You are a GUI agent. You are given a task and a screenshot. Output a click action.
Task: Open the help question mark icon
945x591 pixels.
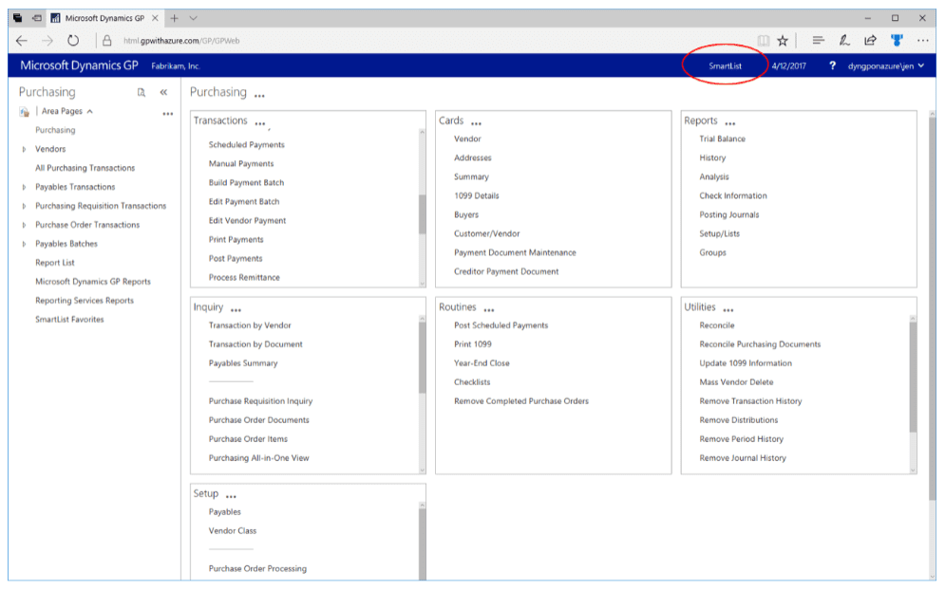832,65
